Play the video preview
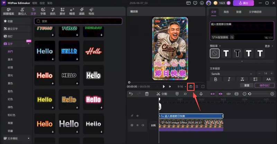This screenshot has height=144, width=277. [164, 87]
